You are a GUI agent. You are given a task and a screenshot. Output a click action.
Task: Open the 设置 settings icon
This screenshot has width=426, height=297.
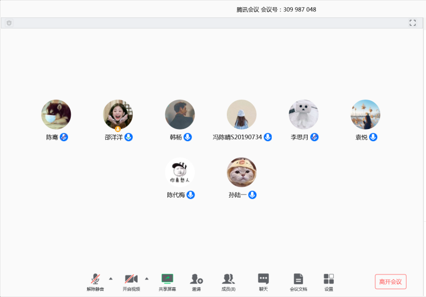pyautogui.click(x=329, y=281)
